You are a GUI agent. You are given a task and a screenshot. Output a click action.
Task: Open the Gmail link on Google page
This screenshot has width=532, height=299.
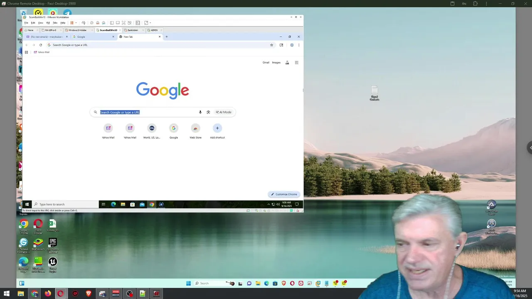tap(266, 63)
